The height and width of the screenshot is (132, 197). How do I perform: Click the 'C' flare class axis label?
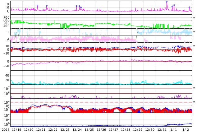tap(8, 11)
